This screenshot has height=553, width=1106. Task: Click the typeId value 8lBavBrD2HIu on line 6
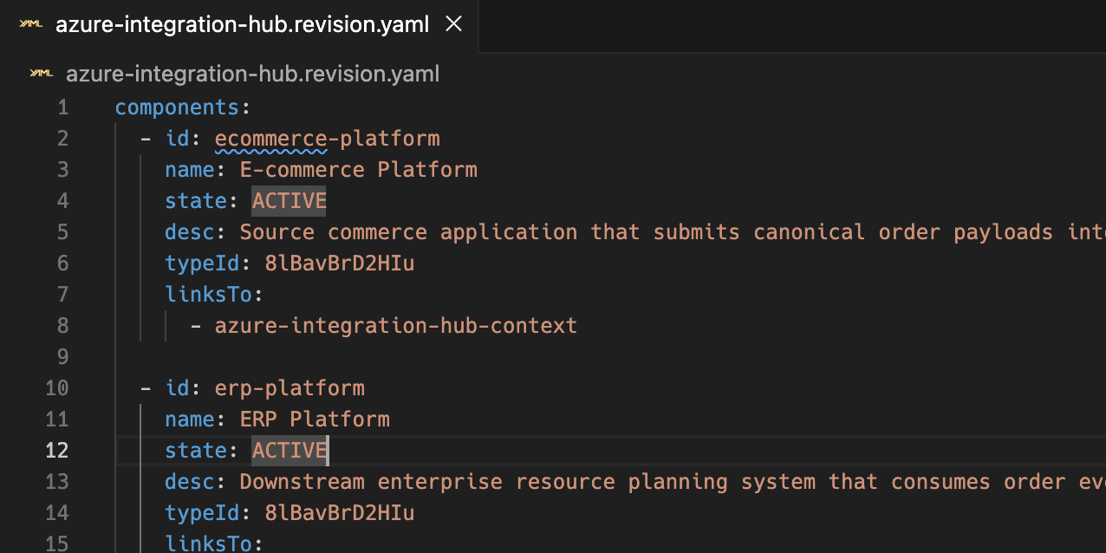point(339,263)
